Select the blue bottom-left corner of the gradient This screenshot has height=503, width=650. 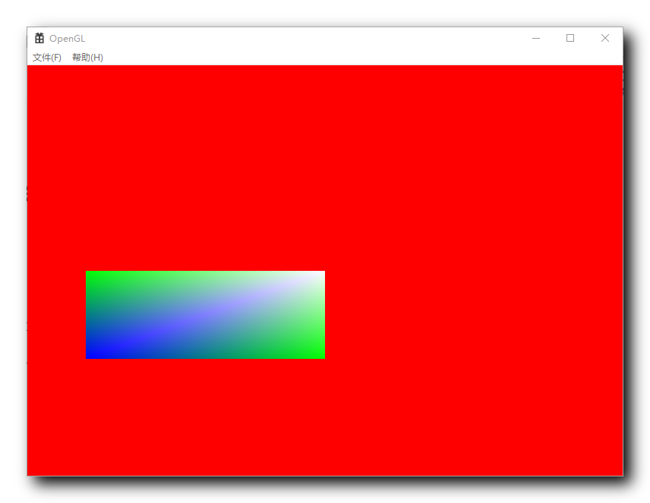tap(93, 354)
